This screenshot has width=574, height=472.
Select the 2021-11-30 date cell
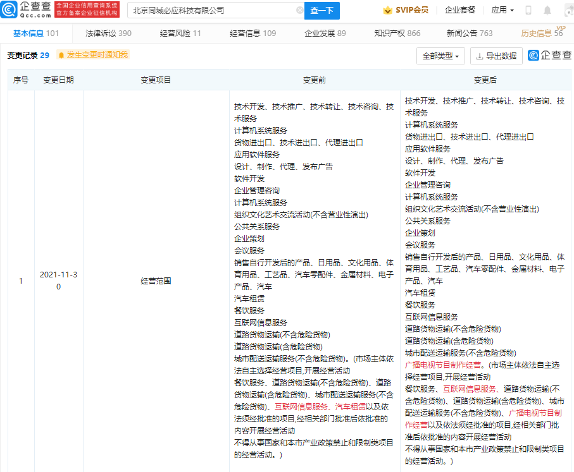point(59,281)
